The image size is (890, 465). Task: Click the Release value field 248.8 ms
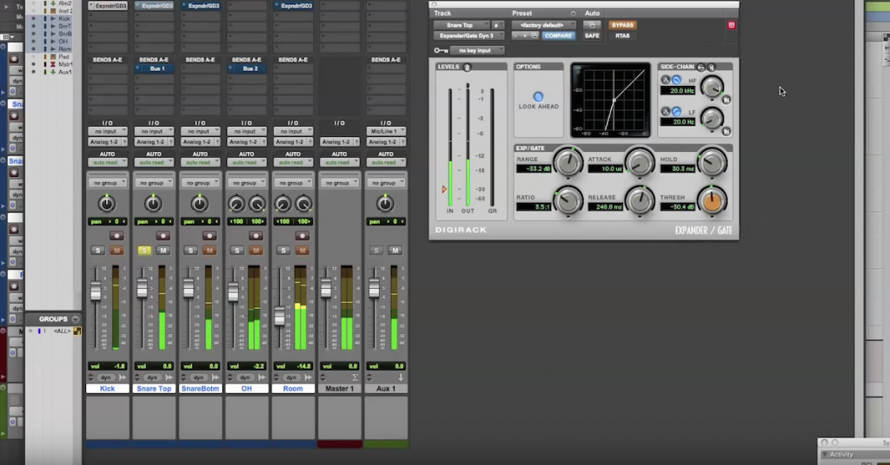coord(605,207)
